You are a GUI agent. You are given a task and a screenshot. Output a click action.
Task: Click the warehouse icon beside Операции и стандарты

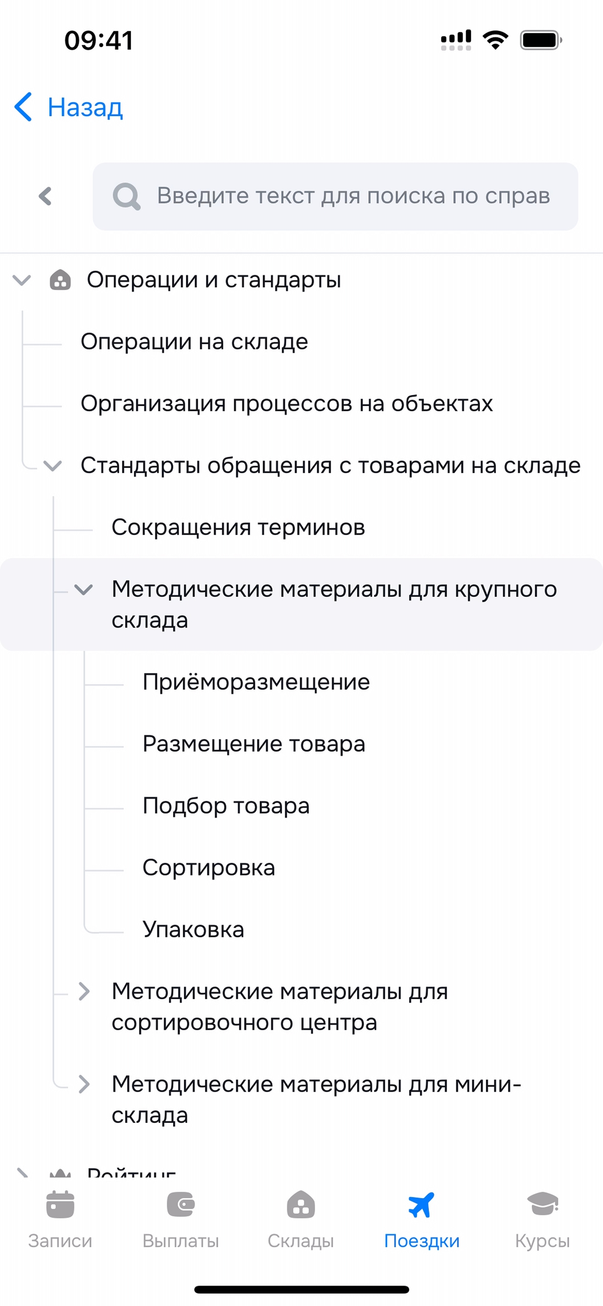tap(60, 280)
